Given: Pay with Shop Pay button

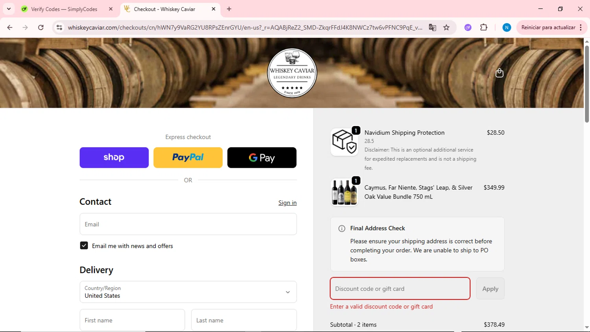Looking at the screenshot, I should coord(114,158).
